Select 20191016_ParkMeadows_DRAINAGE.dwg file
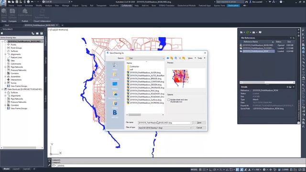The image size is (306, 172). [x=145, y=88]
